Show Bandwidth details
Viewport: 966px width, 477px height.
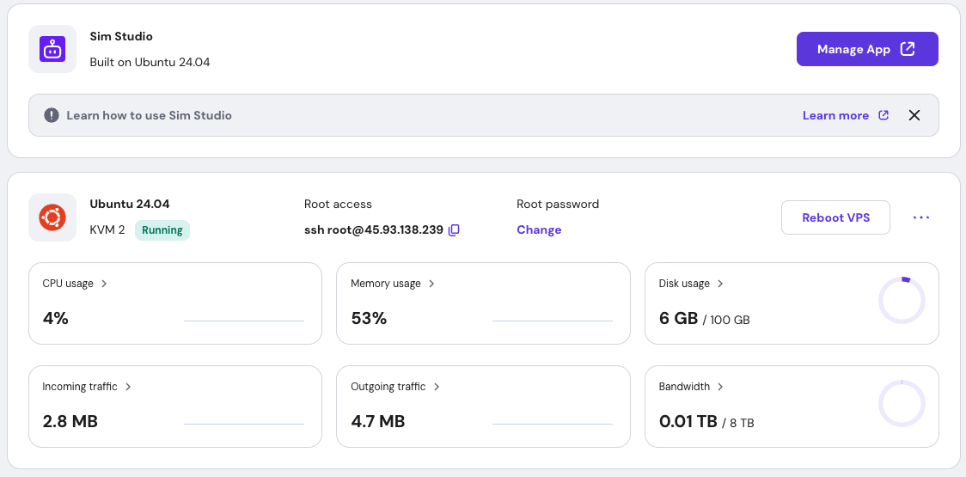point(691,387)
